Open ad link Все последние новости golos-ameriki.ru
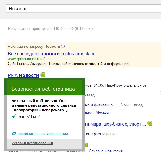 (x=52, y=54)
